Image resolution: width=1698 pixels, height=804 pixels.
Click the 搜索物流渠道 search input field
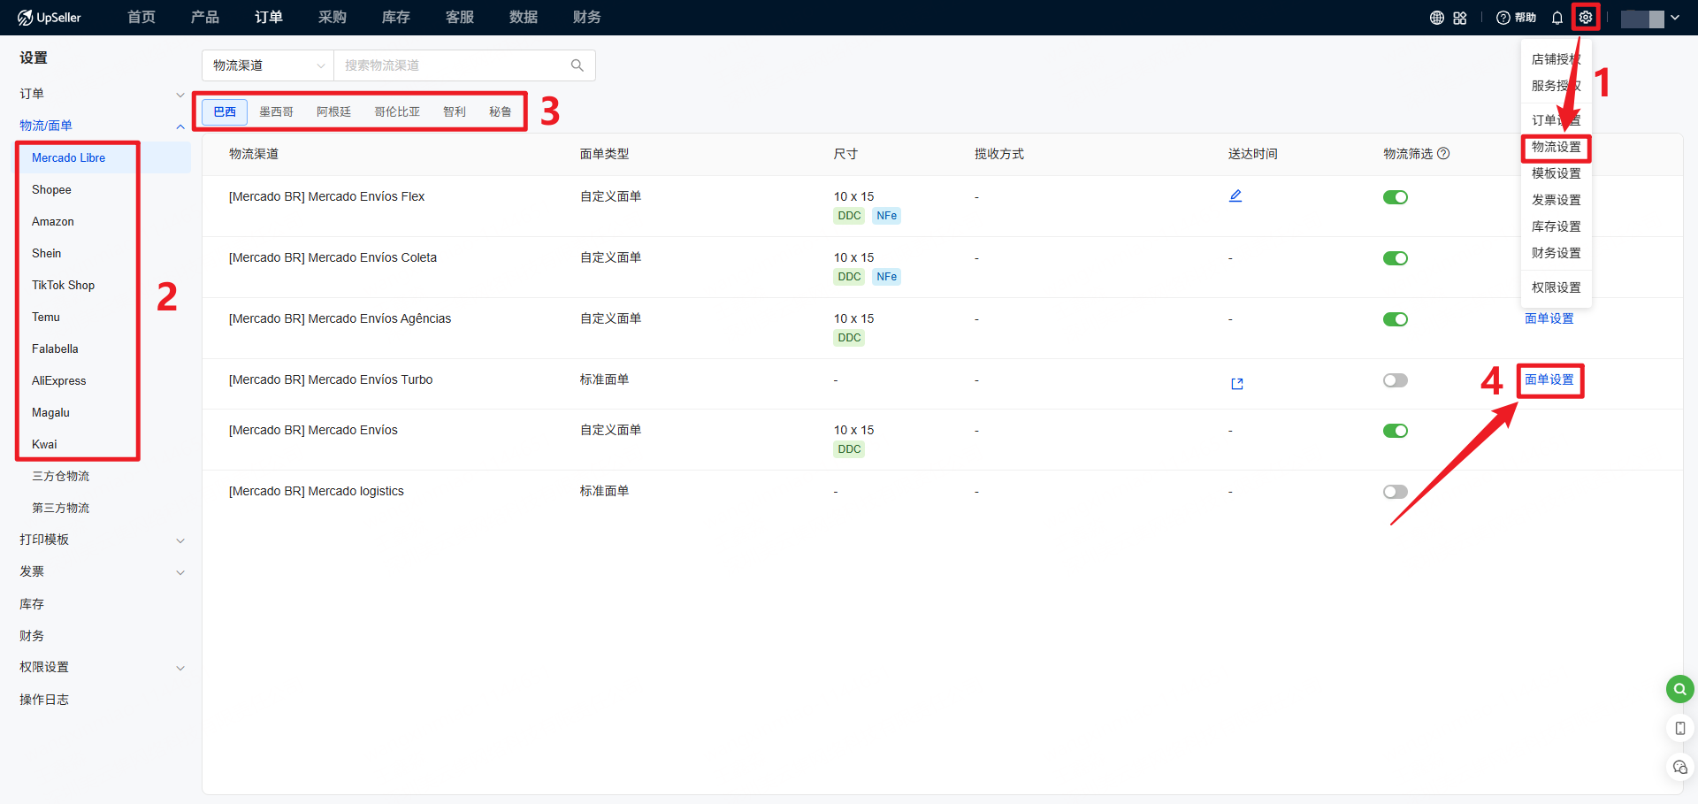451,65
